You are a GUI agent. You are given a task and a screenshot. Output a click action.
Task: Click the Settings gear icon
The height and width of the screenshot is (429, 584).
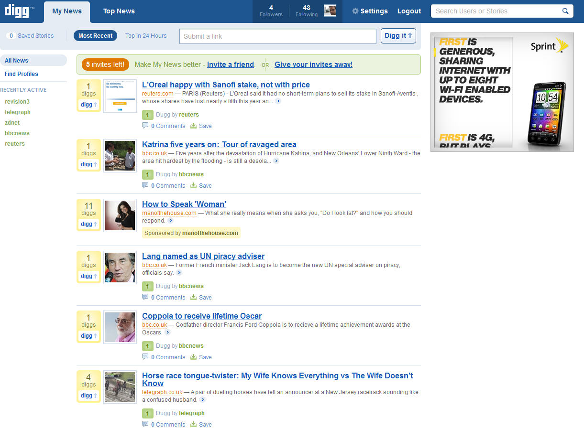tap(355, 11)
